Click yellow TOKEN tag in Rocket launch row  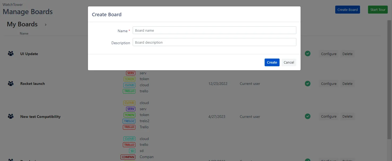(130, 79)
